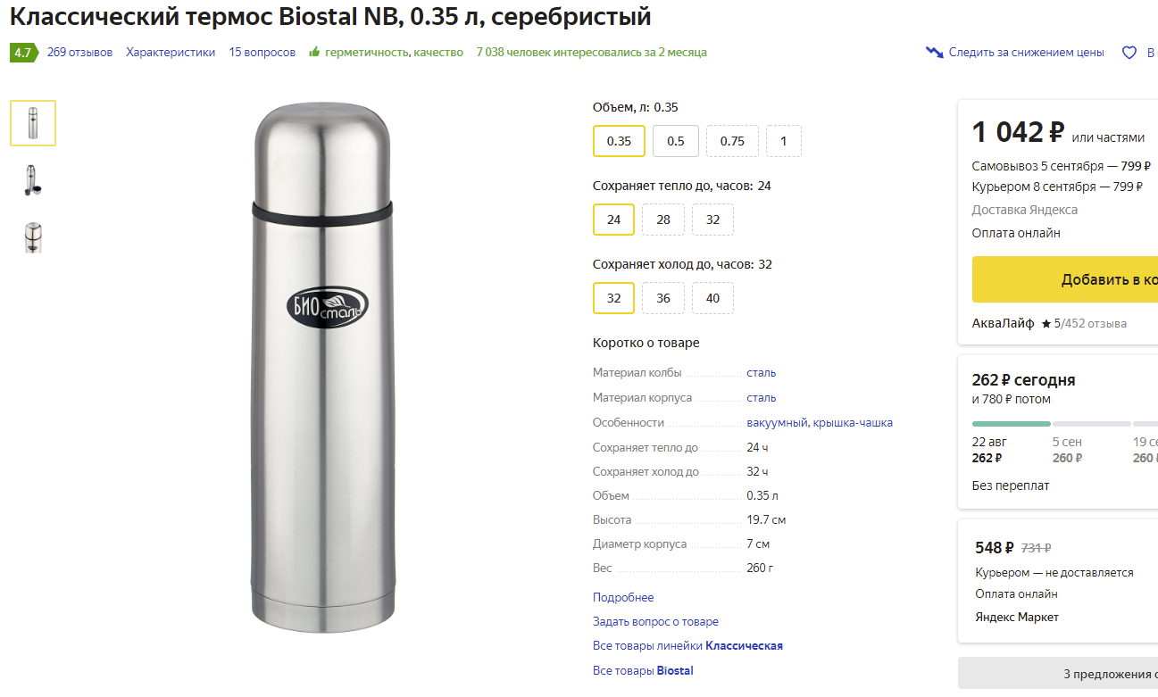Add the thermos to the cart
The image size is (1158, 697).
pos(1064,279)
